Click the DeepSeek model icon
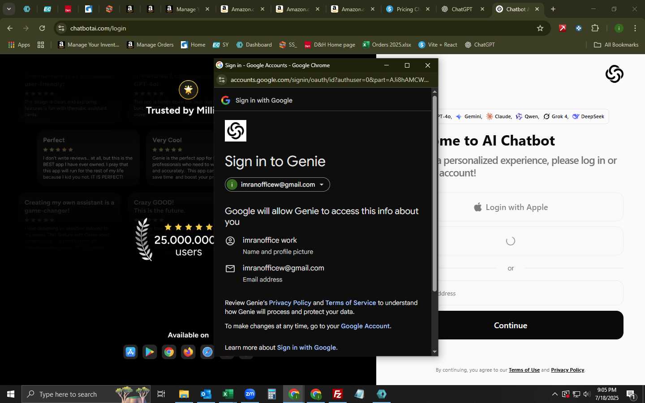Viewport: 645px width, 403px height. (576, 116)
